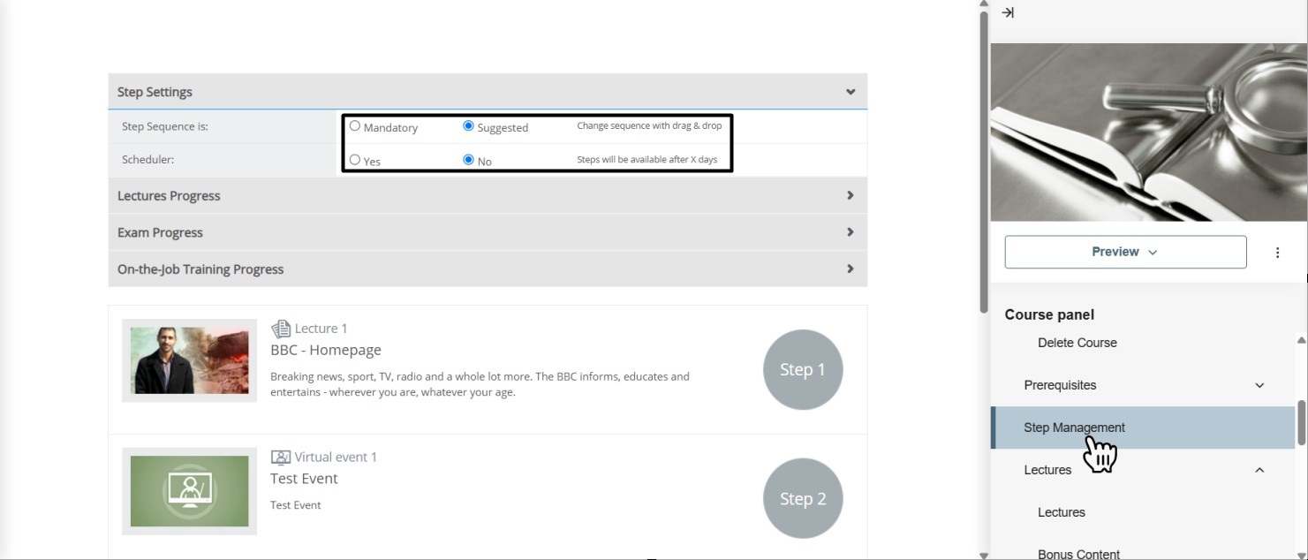This screenshot has width=1308, height=560.
Task: Open Step Management in Course panel
Action: click(1074, 428)
